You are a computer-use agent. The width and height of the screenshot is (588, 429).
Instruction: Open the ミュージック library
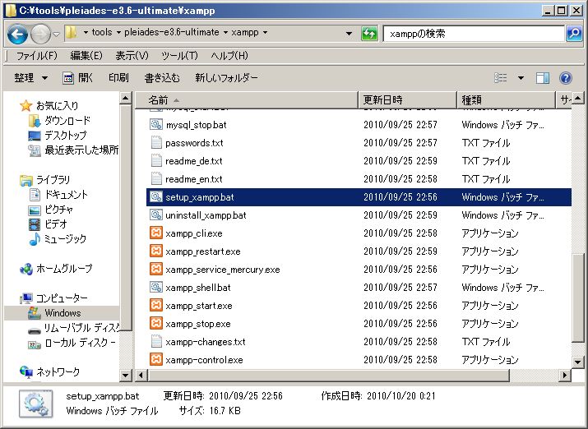click(x=65, y=238)
